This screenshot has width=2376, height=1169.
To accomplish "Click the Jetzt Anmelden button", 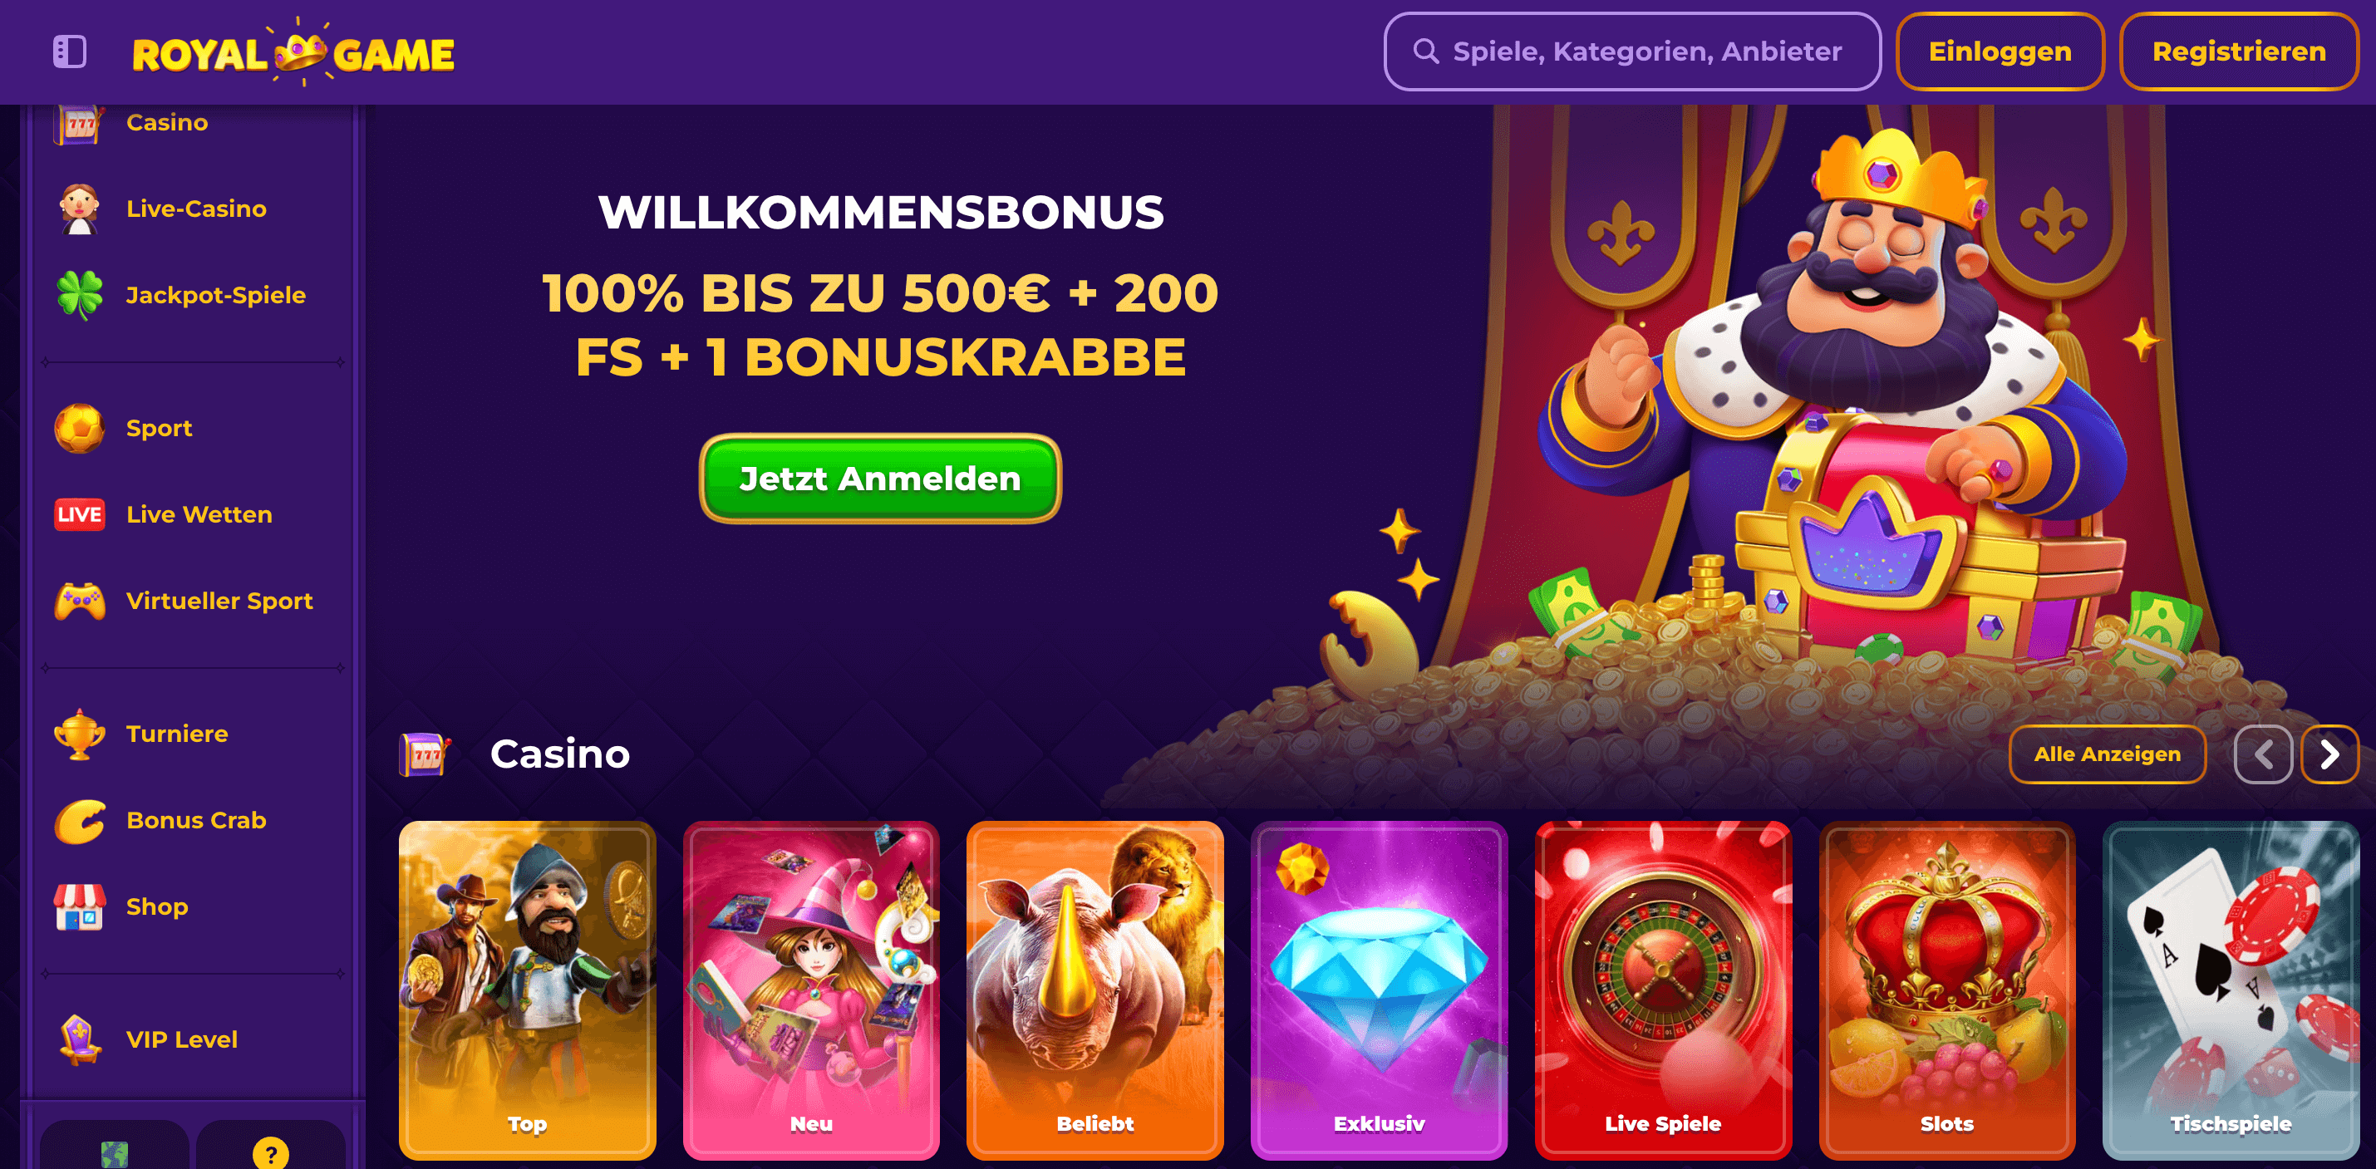I will [x=880, y=479].
